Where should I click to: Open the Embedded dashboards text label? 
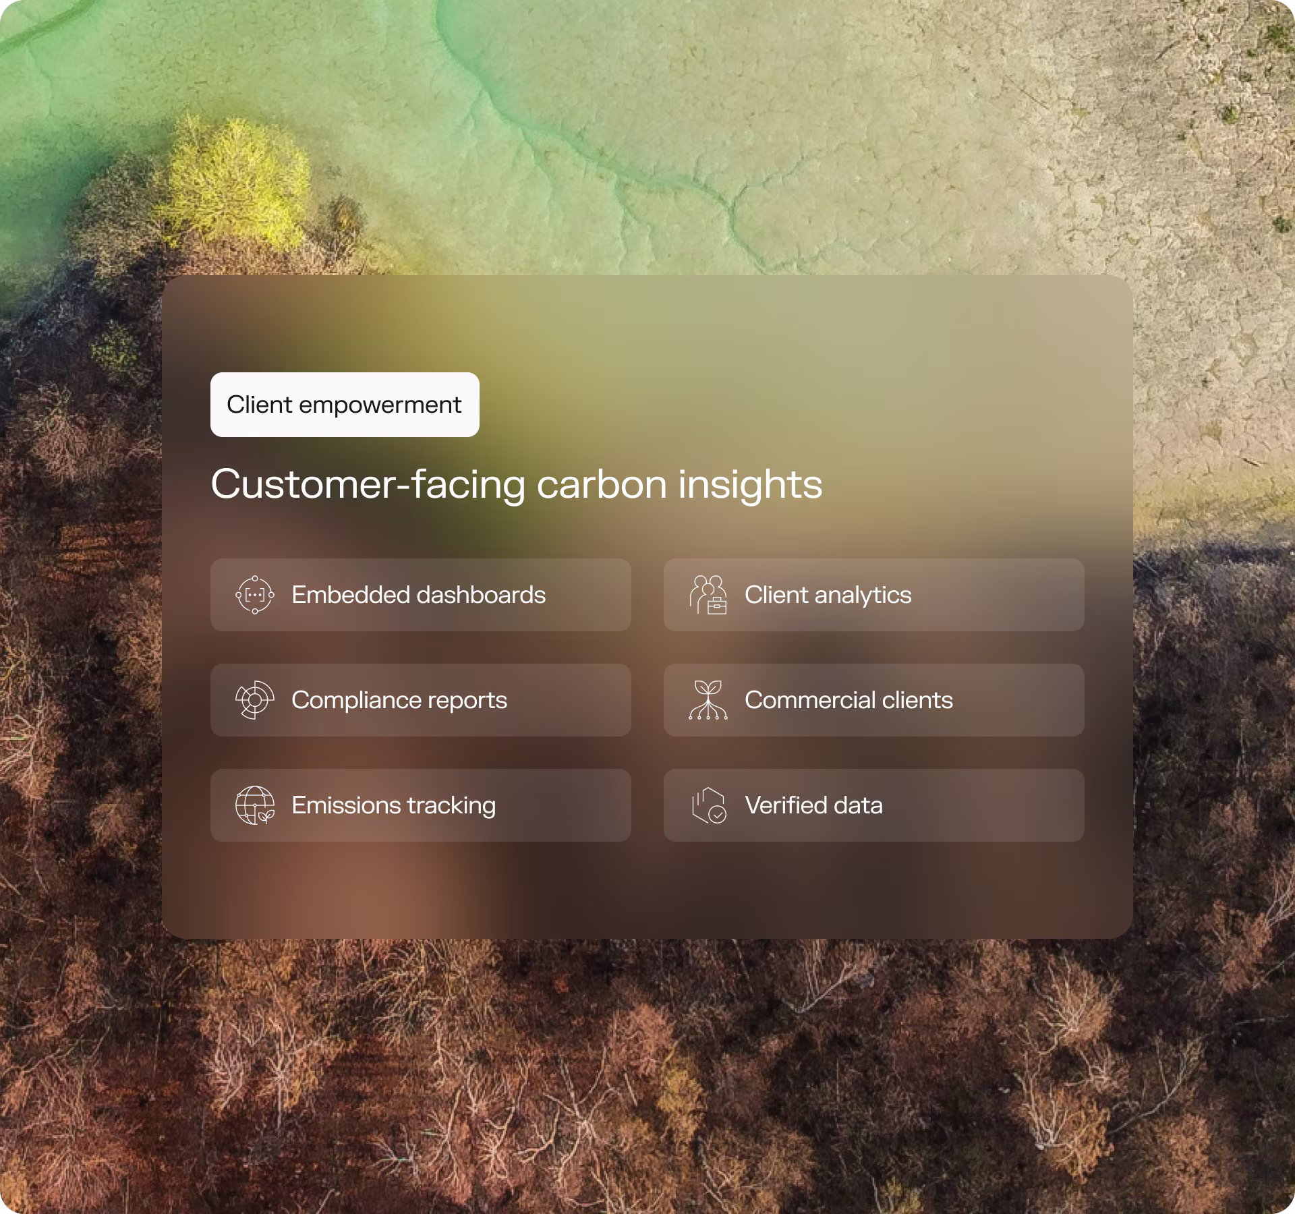418,595
